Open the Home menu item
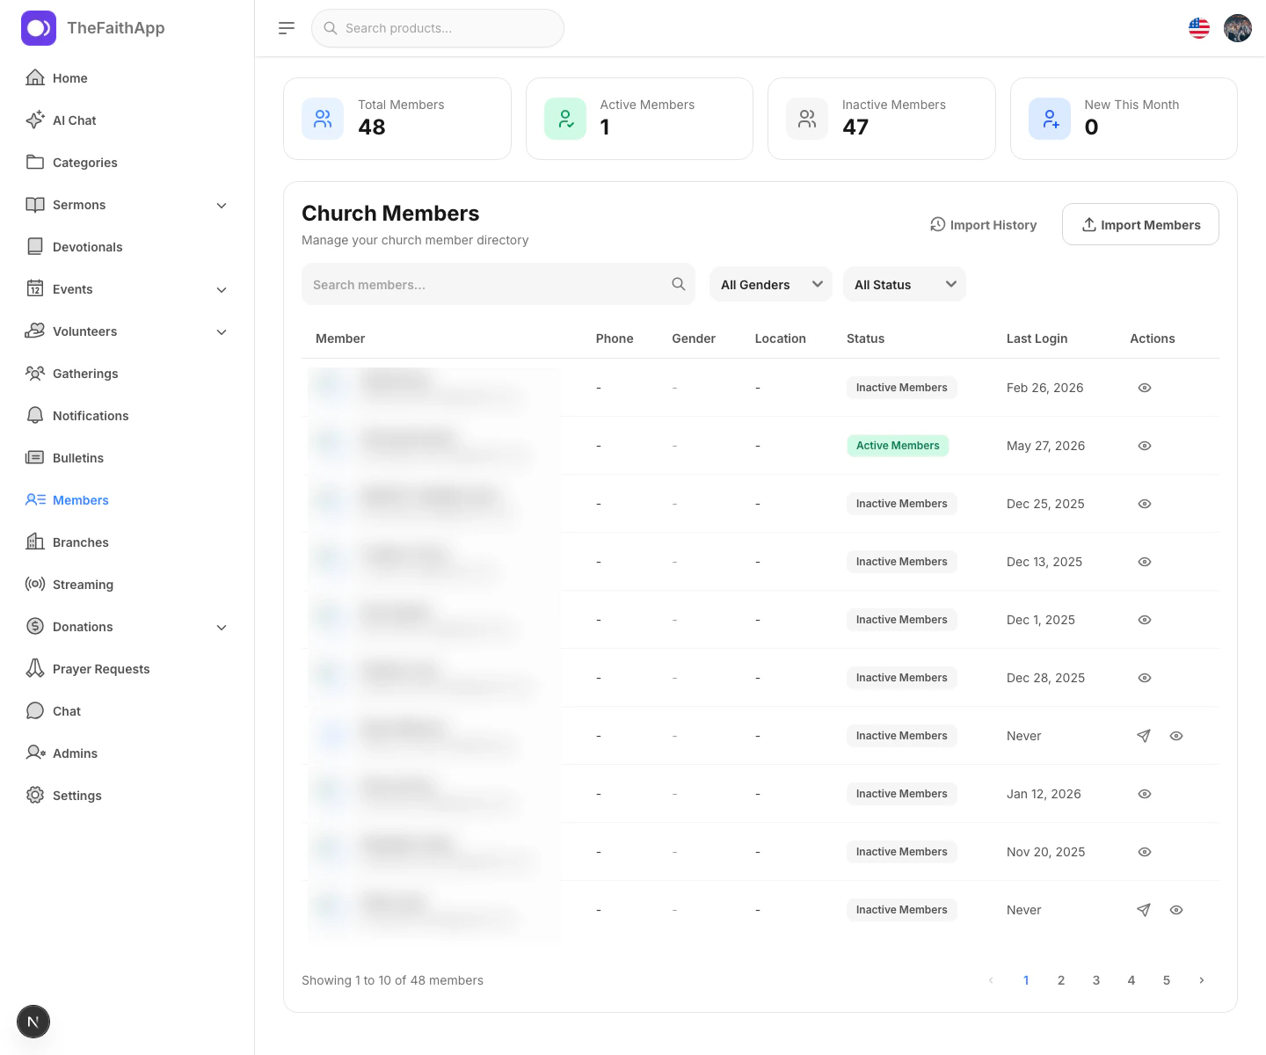This screenshot has width=1266, height=1055. tap(127, 77)
